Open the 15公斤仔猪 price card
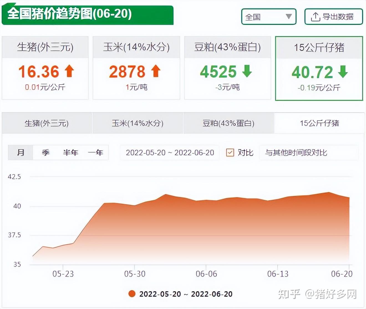Image resolution: width=366 pixels, height=309 pixels. click(x=319, y=68)
